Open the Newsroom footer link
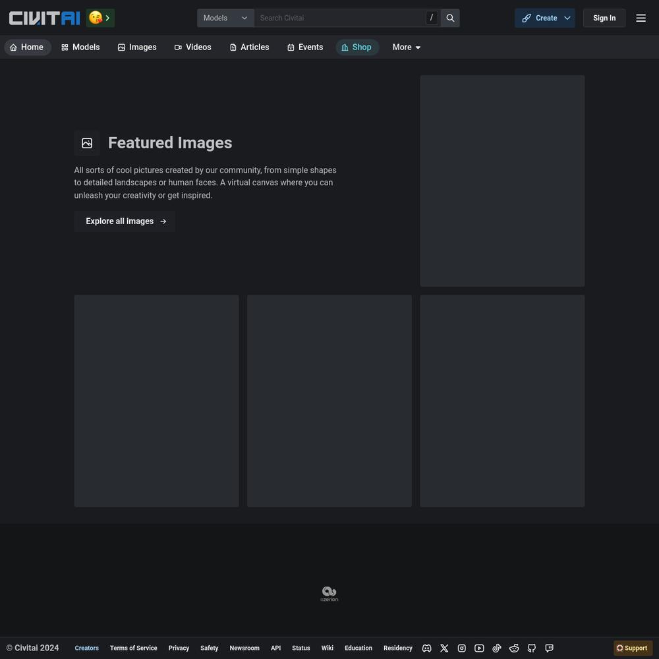Viewport: 659px width, 659px height. 244,648
